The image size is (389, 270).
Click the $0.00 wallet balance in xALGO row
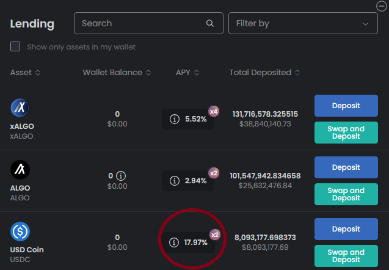click(x=117, y=124)
